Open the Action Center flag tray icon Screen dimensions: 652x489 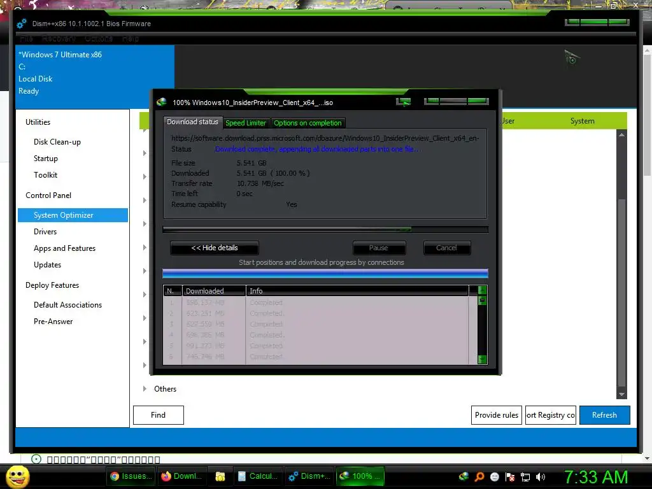coord(510,476)
